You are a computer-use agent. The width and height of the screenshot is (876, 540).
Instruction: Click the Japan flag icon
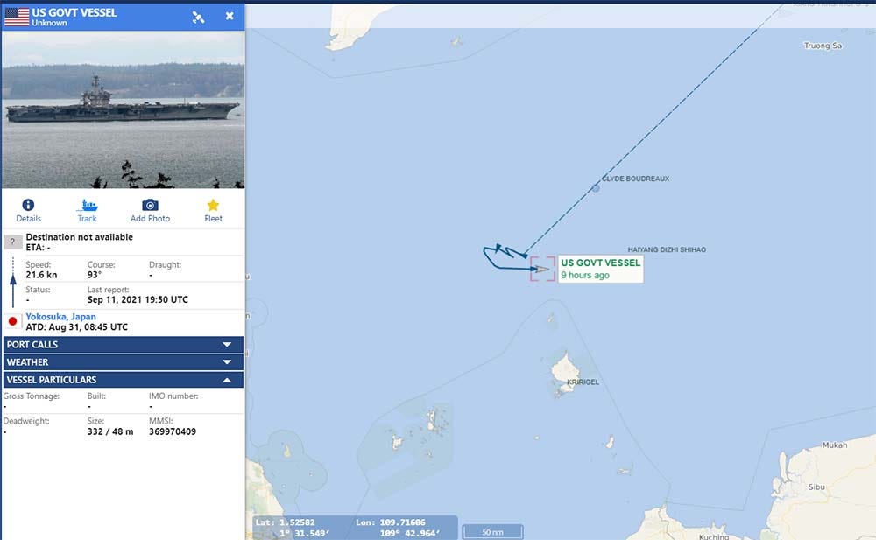click(x=12, y=321)
